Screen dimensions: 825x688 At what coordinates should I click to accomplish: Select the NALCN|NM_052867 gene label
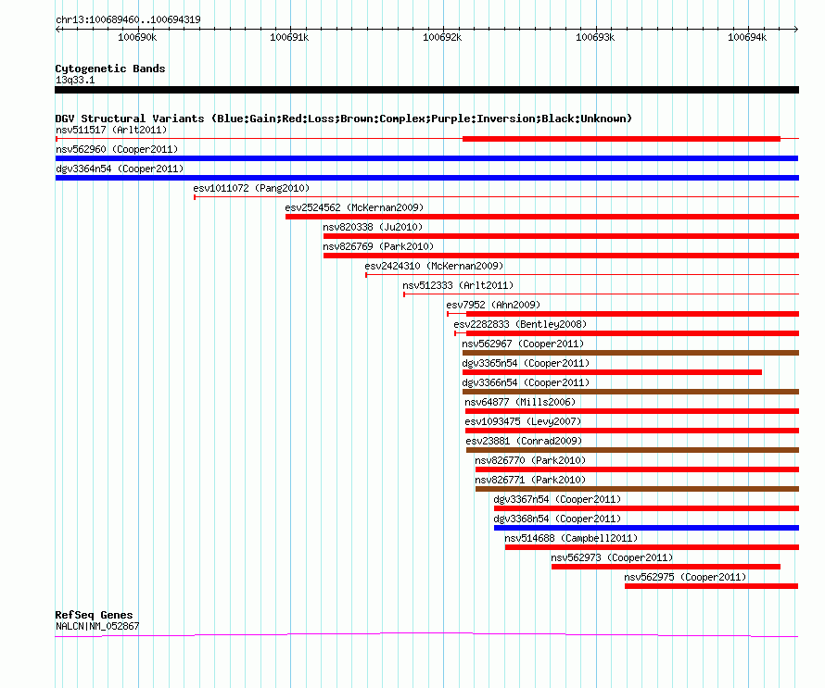tap(97, 627)
